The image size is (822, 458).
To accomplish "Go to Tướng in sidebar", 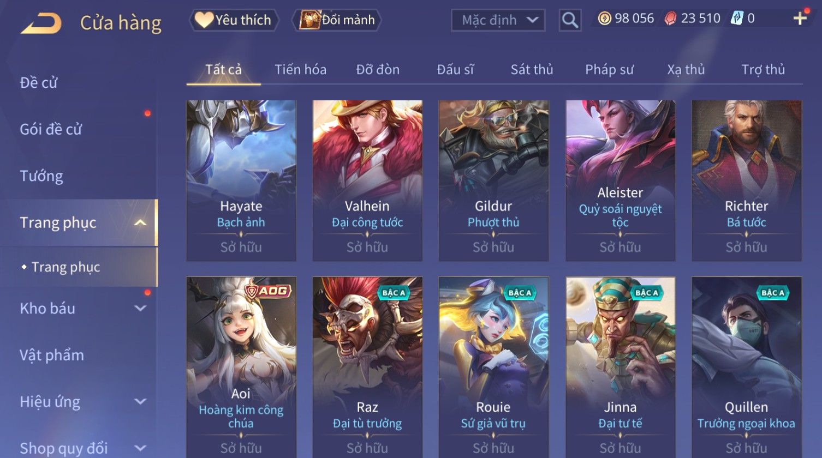I will 41,176.
